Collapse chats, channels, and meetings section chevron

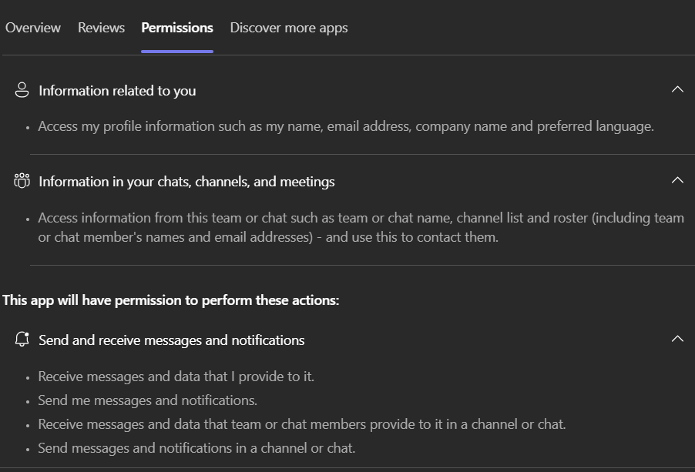pyautogui.click(x=677, y=180)
